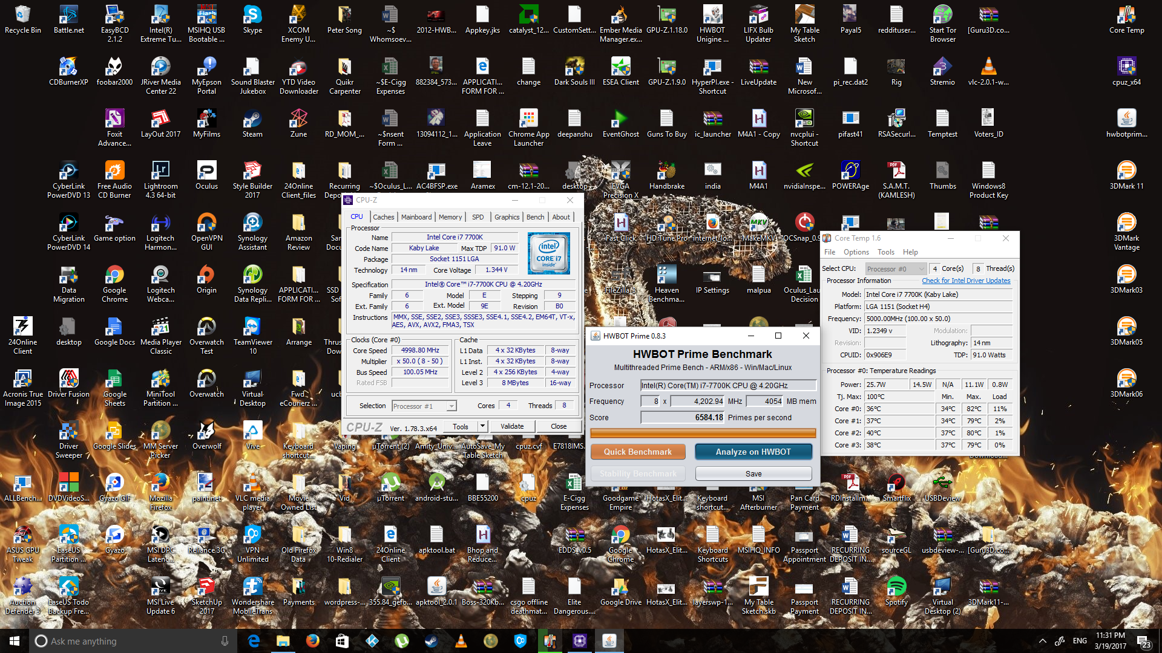1162x653 pixels.
Task: Click the Tools button in CPU-Z
Action: tap(461, 426)
